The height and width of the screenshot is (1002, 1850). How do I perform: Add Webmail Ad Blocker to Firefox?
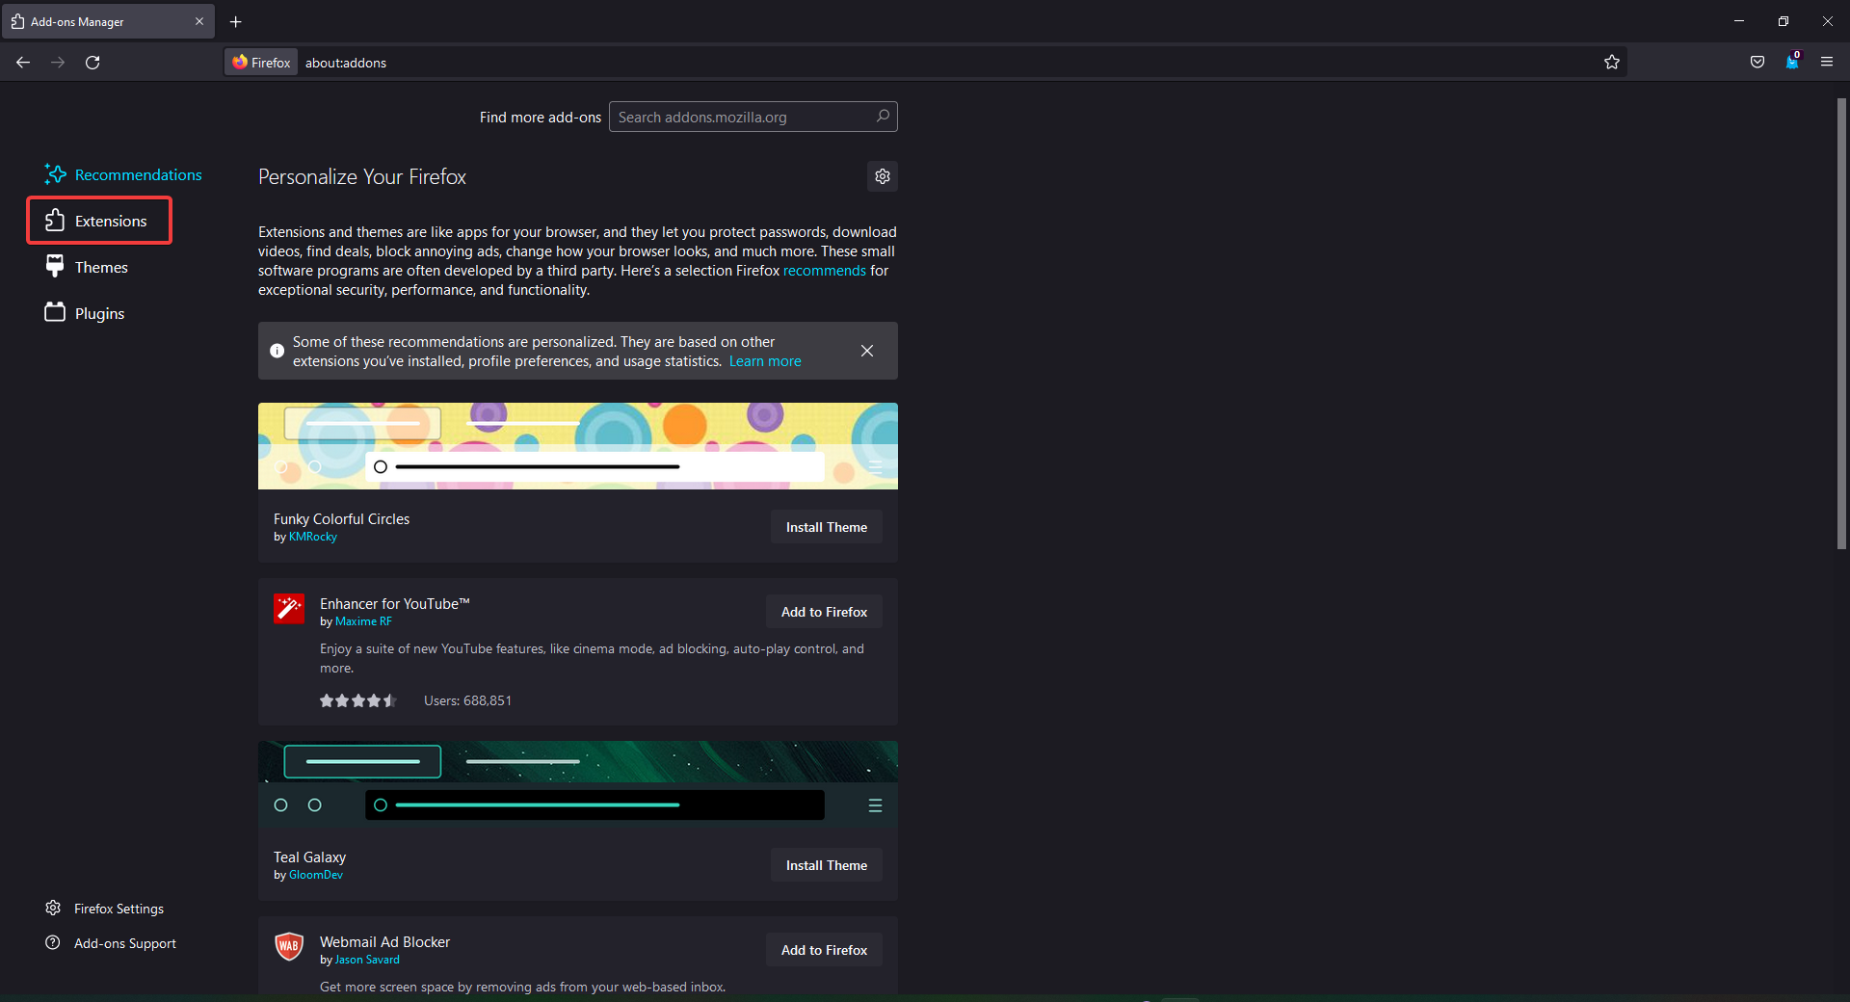(825, 950)
